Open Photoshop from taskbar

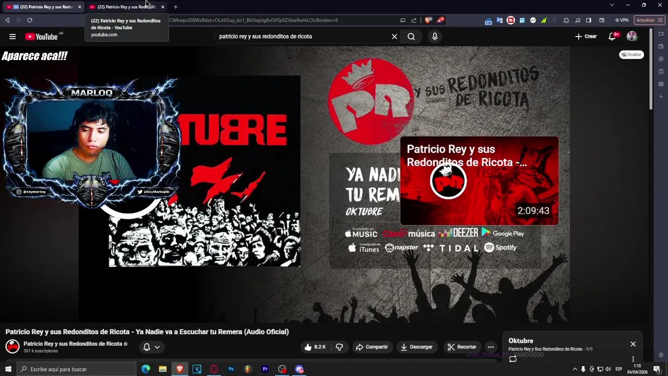tap(231, 369)
